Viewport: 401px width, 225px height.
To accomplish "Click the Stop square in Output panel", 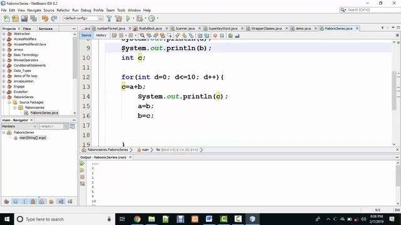I will point(82,177).
